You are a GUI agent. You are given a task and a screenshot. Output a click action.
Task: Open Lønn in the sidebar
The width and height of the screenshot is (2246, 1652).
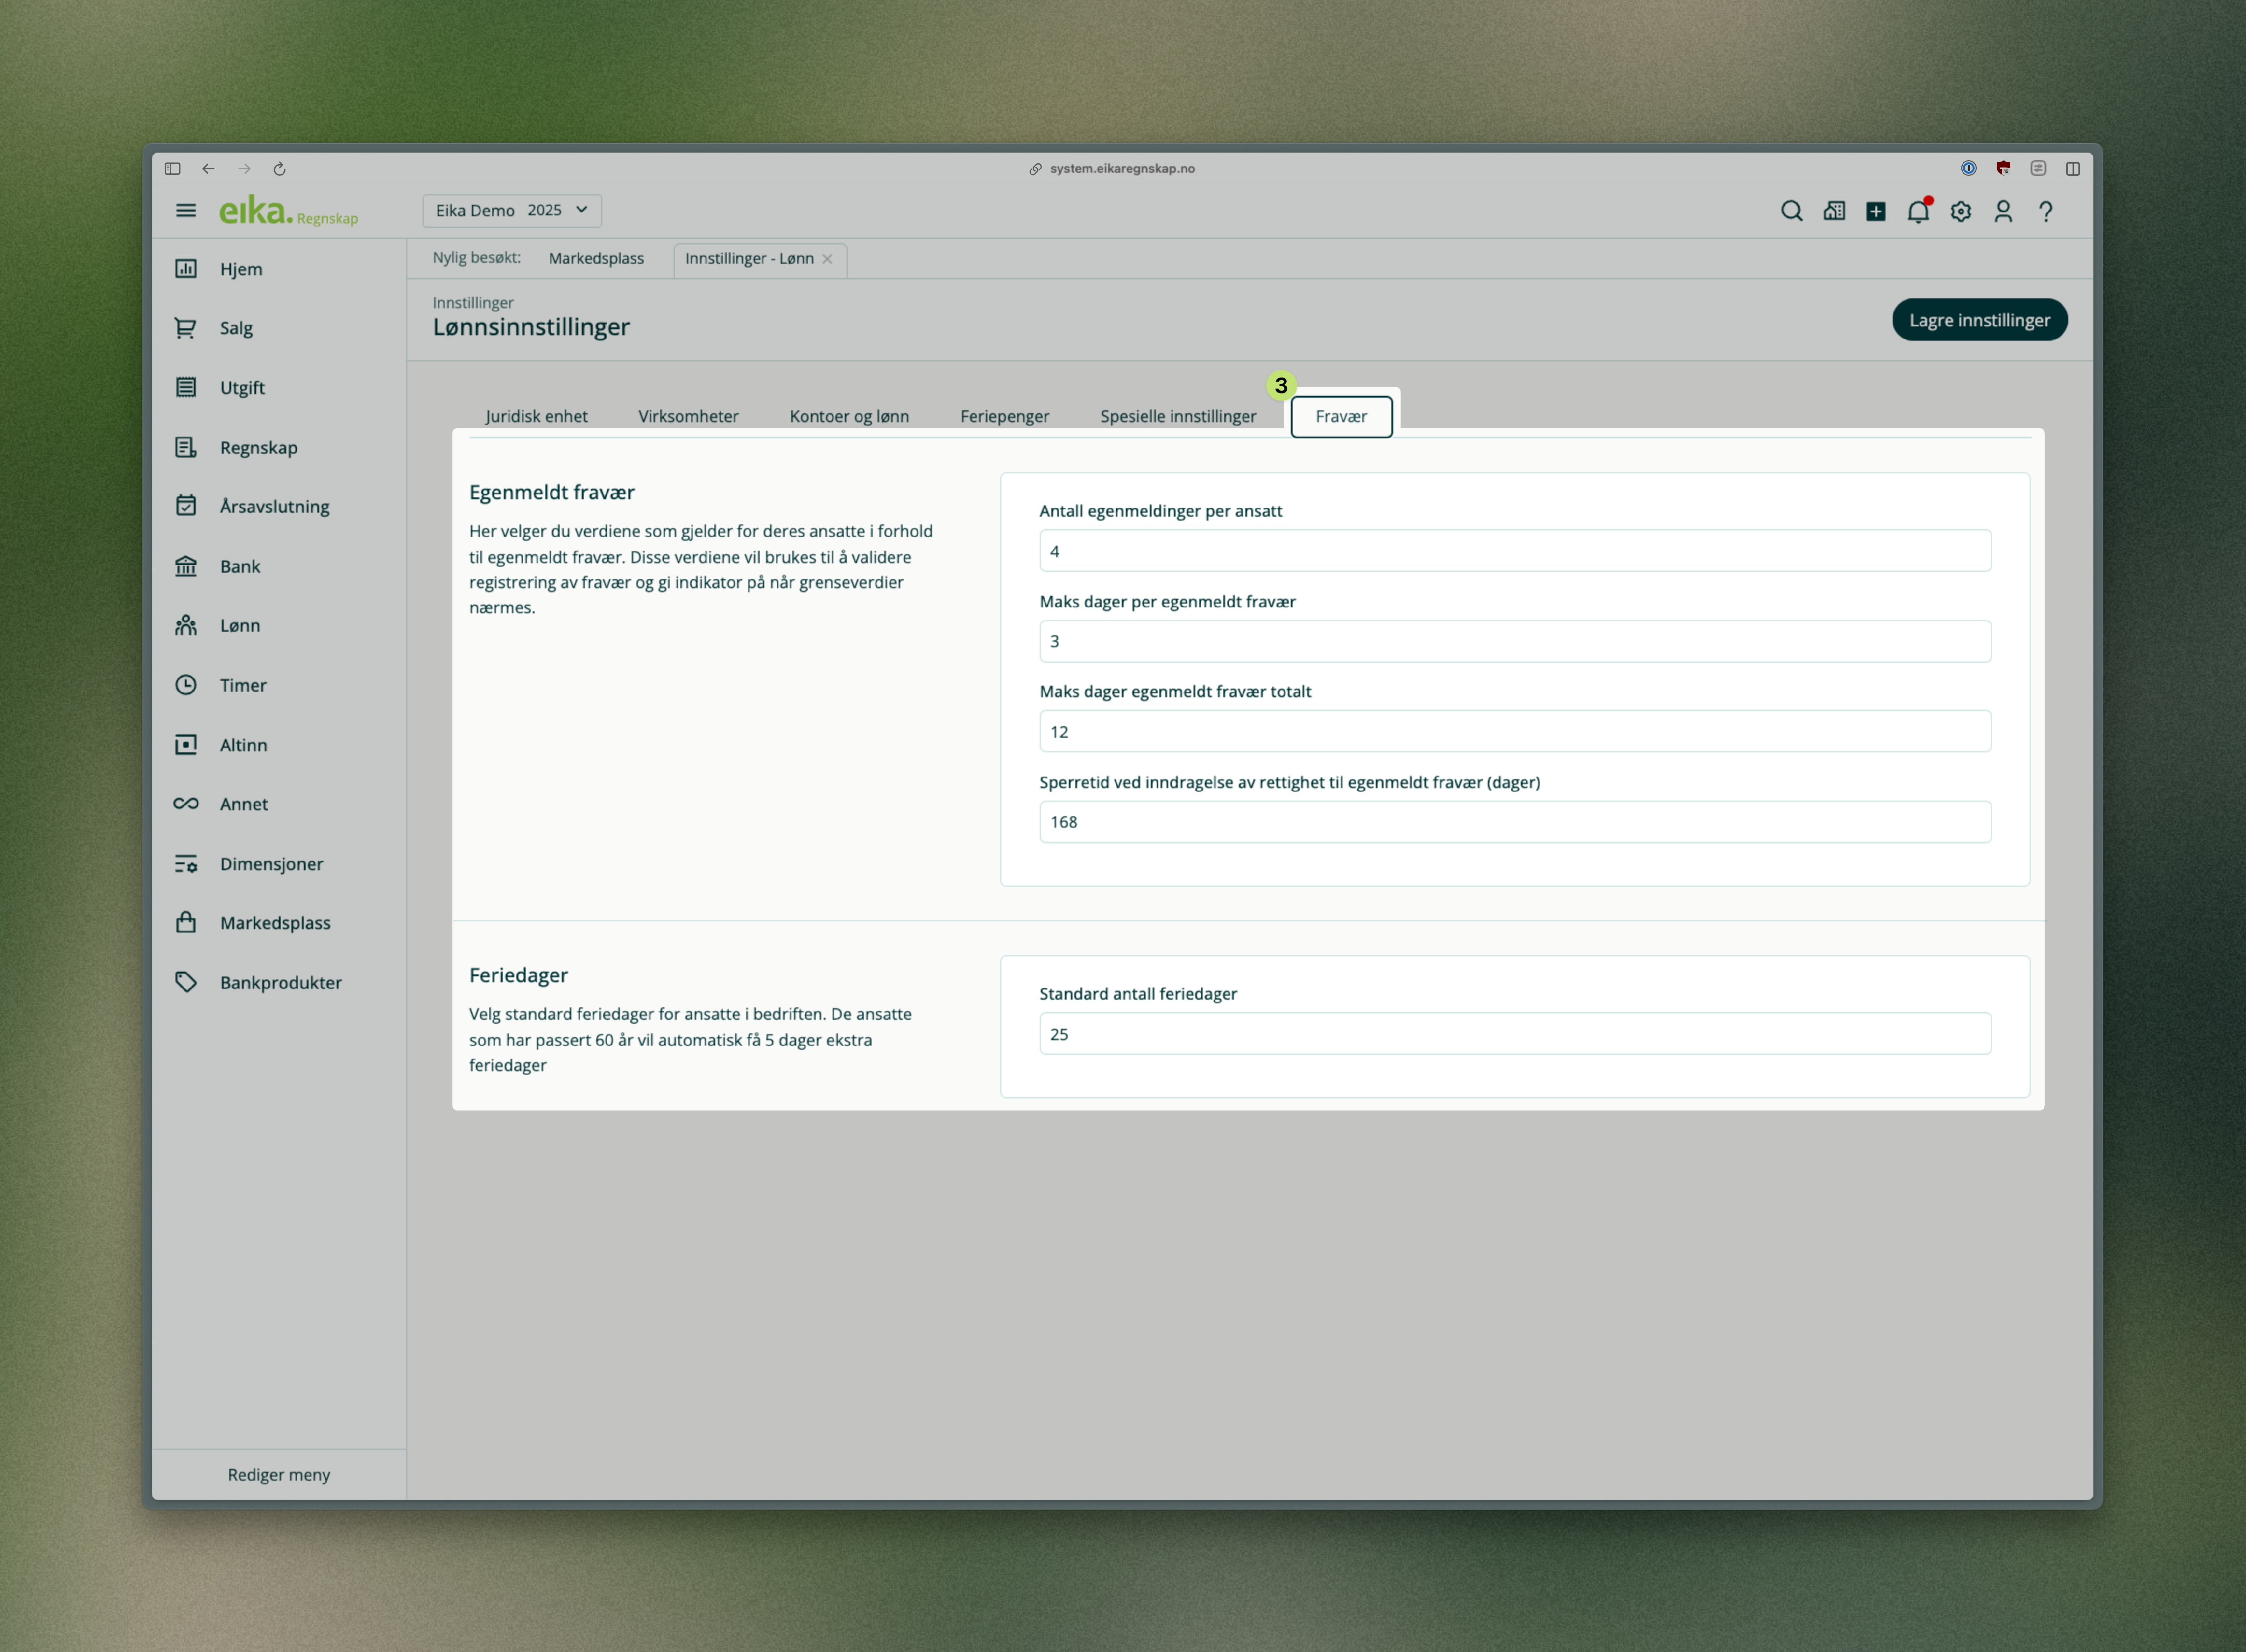[239, 625]
